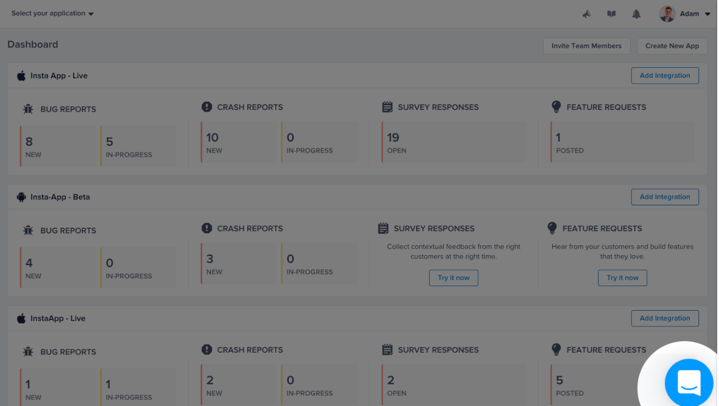The height and width of the screenshot is (406, 719).
Task: Click the InstaApp - Live title
Action: 58,318
